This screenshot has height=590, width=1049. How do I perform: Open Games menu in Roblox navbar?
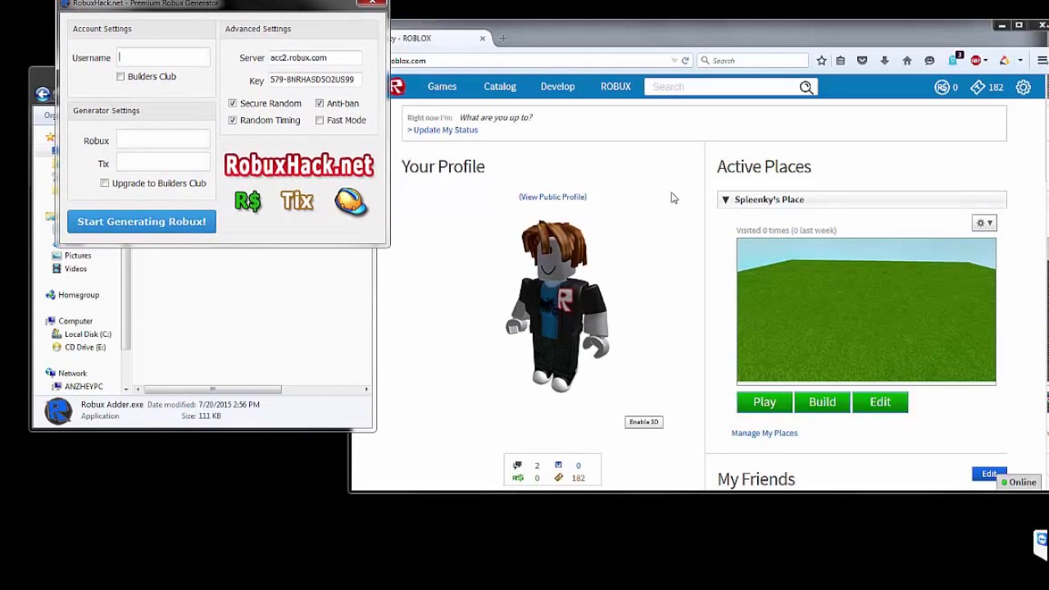[x=442, y=87]
